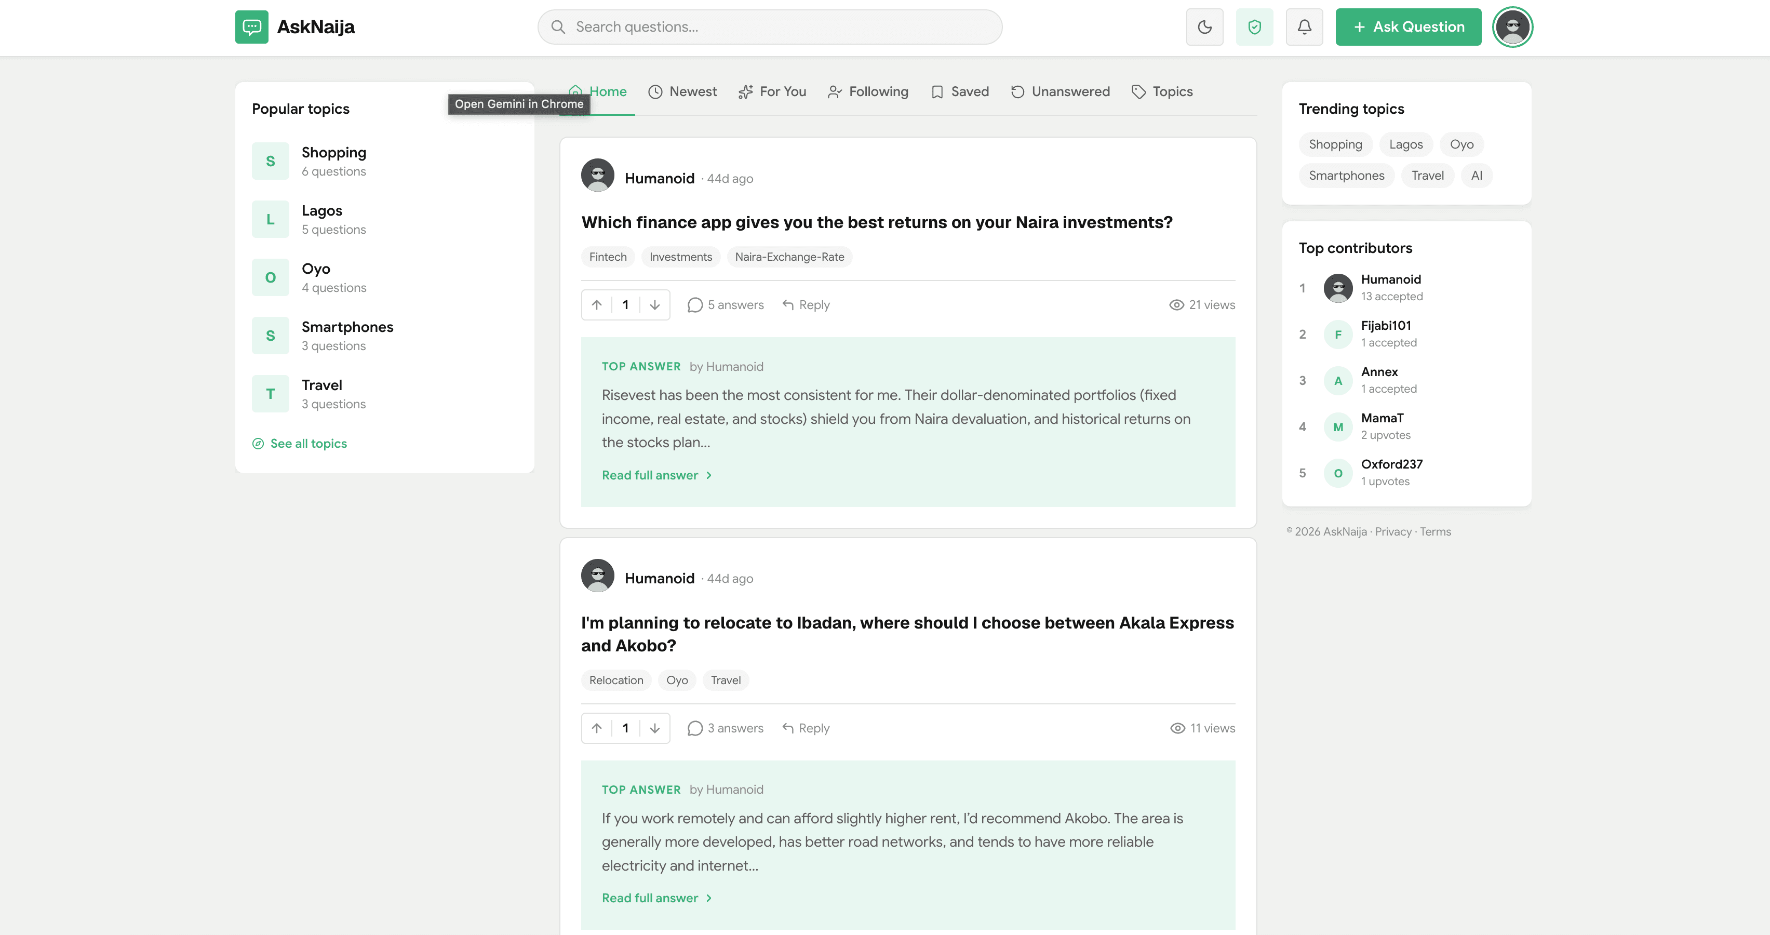
Task: Click the search magnifier icon
Action: click(x=558, y=27)
